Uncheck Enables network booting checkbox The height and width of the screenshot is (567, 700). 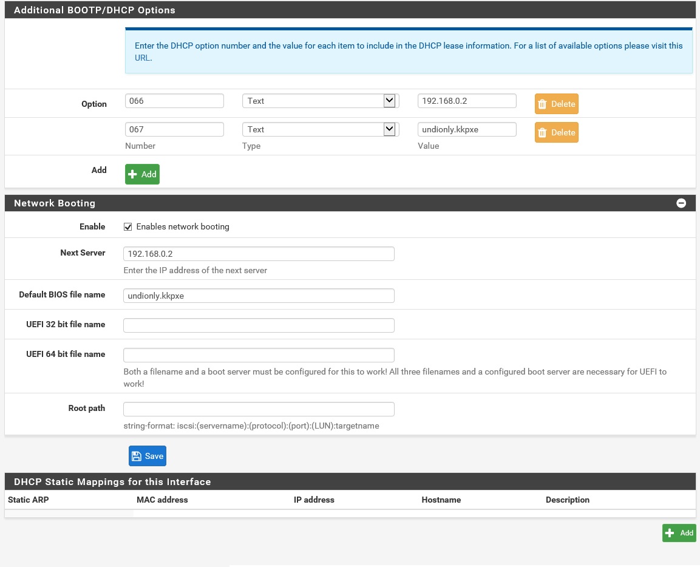[127, 227]
